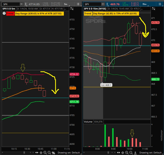
Task: Click the 10:45 time label on SPX axis
Action: [x=40, y=149]
